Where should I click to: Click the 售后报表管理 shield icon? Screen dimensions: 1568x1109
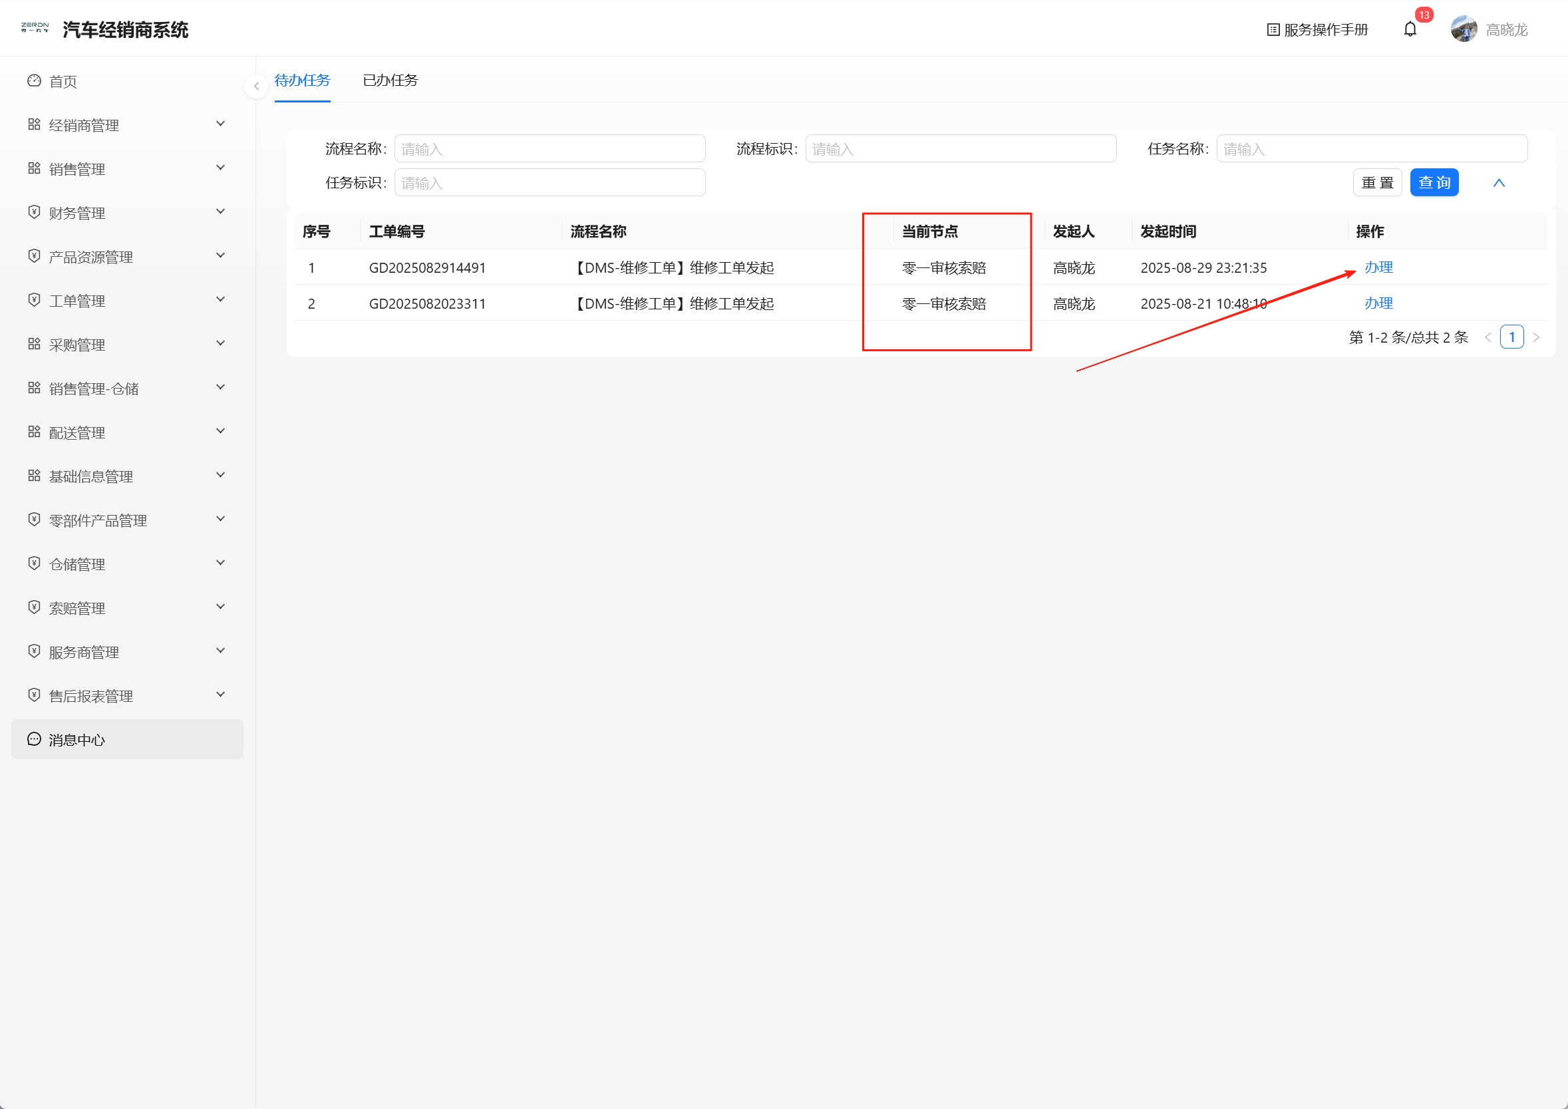34,695
